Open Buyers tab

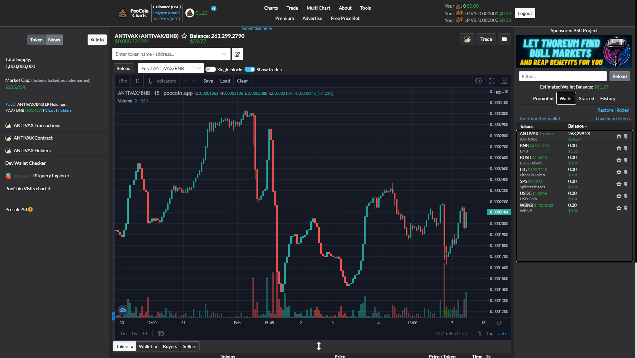point(170,346)
